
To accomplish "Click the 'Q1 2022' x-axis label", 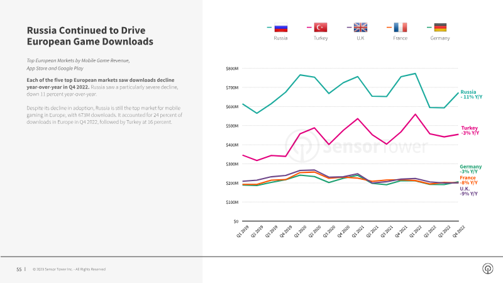I will pyautogui.click(x=416, y=231).
